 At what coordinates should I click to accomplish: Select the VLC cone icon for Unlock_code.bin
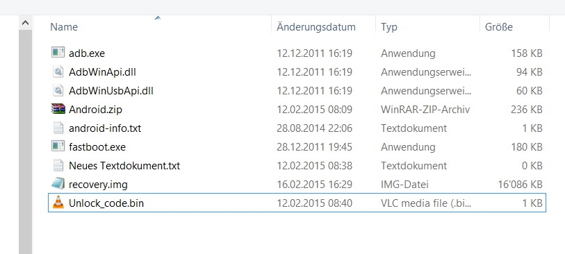point(58,203)
